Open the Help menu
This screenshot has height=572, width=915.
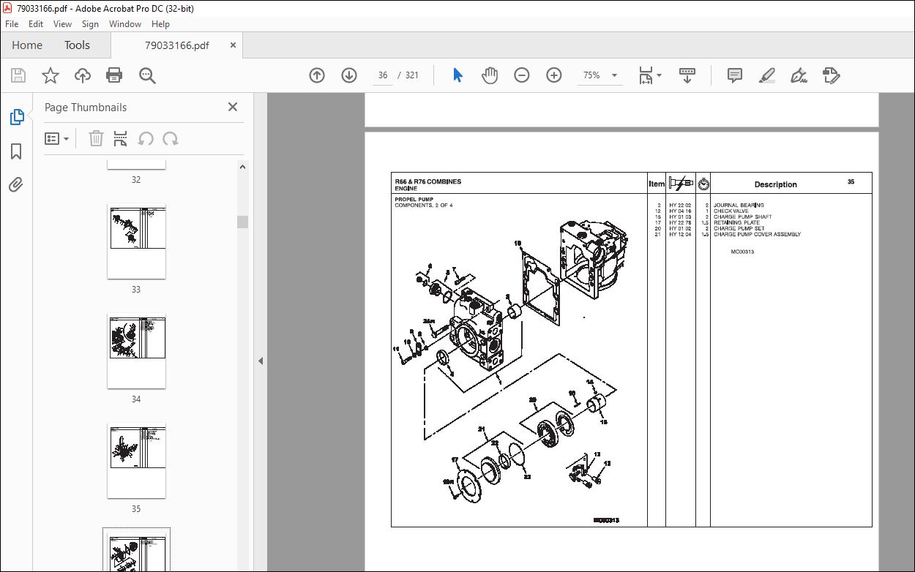click(160, 24)
